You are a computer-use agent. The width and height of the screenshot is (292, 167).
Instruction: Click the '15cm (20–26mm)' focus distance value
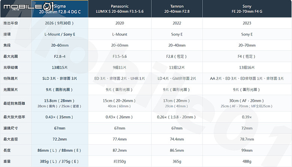point(119,101)
